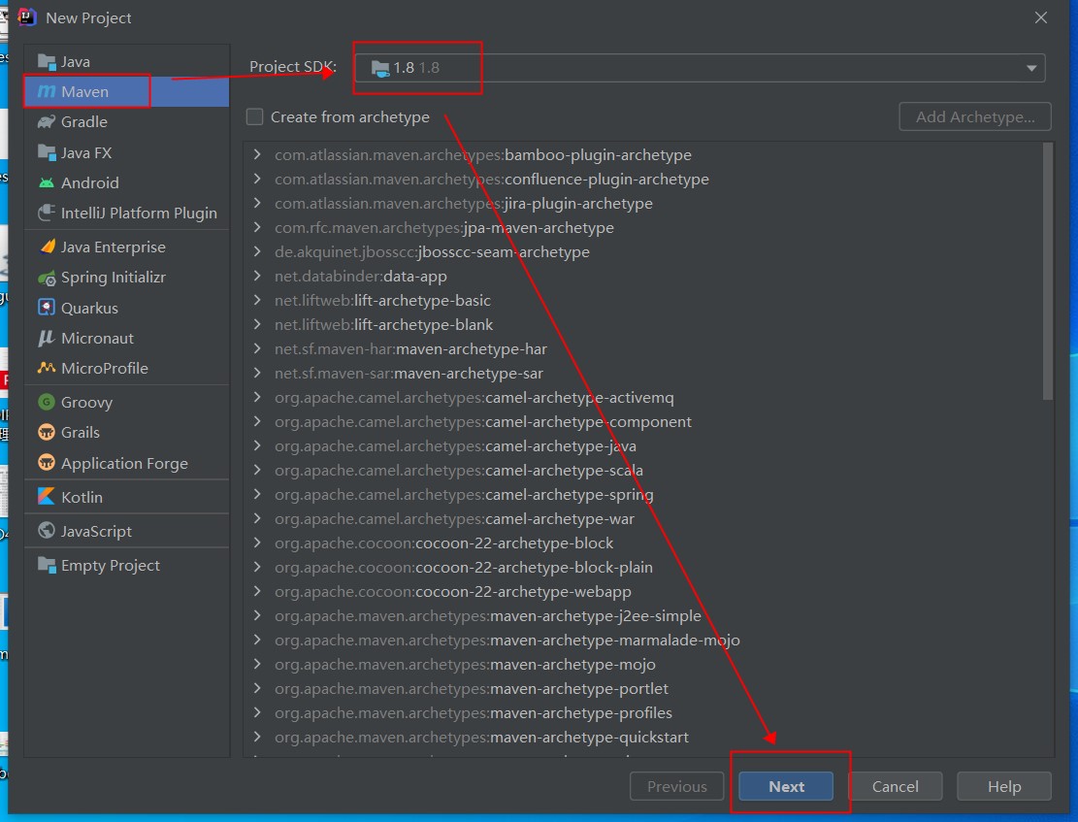Expand bamboo-plugin-archetype entry
This screenshot has height=822, width=1078.
tap(257, 154)
